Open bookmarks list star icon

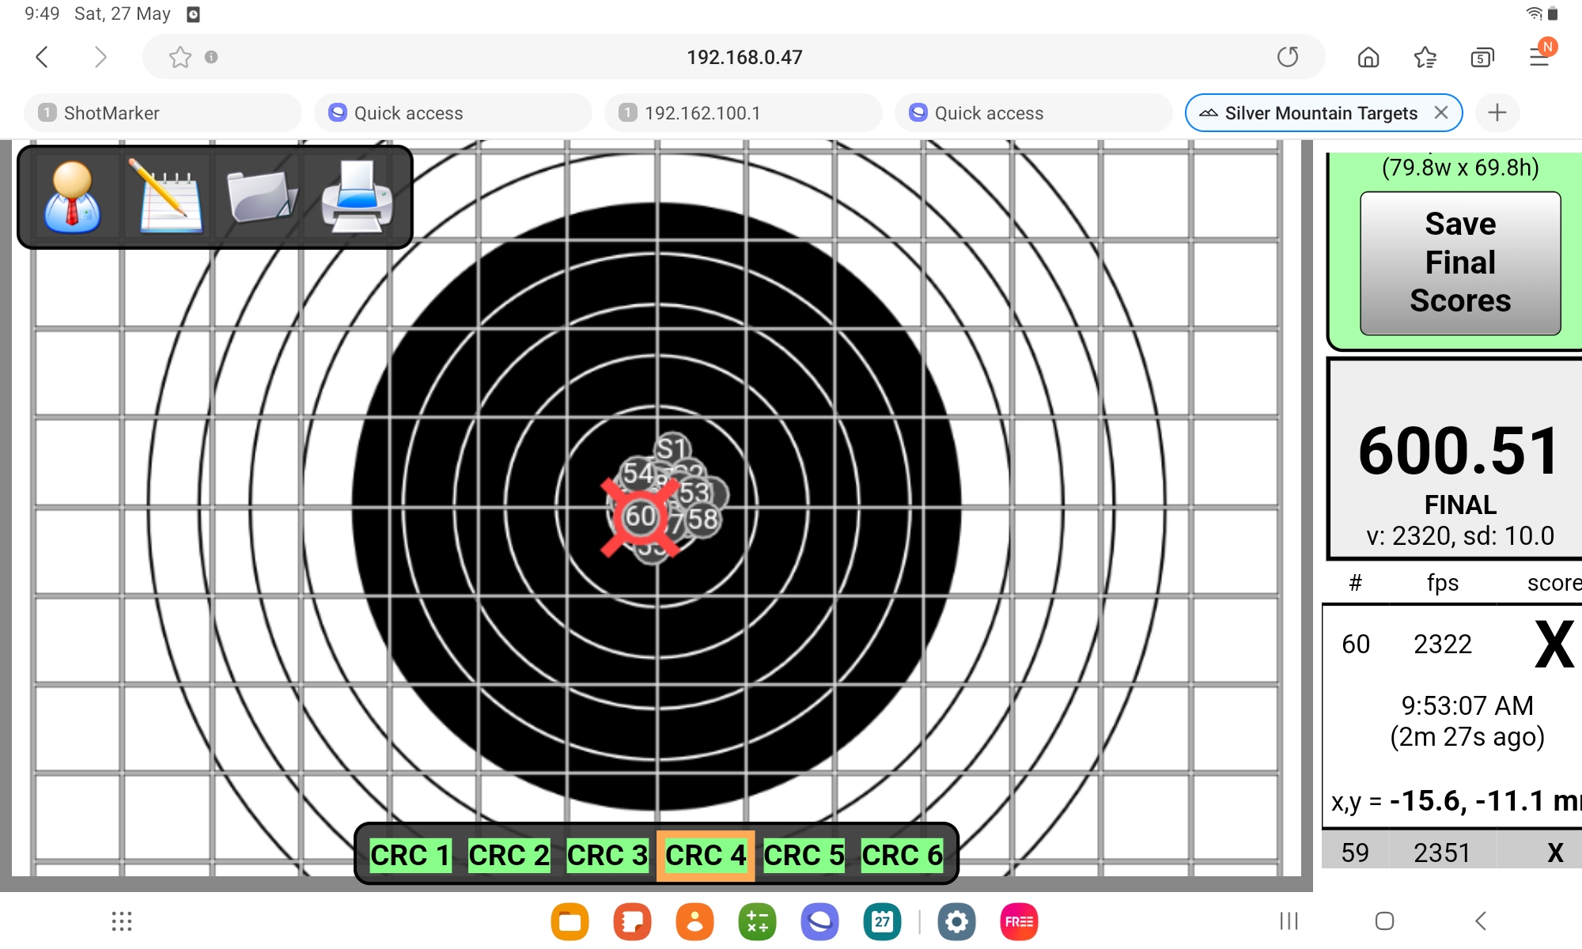click(x=1425, y=57)
